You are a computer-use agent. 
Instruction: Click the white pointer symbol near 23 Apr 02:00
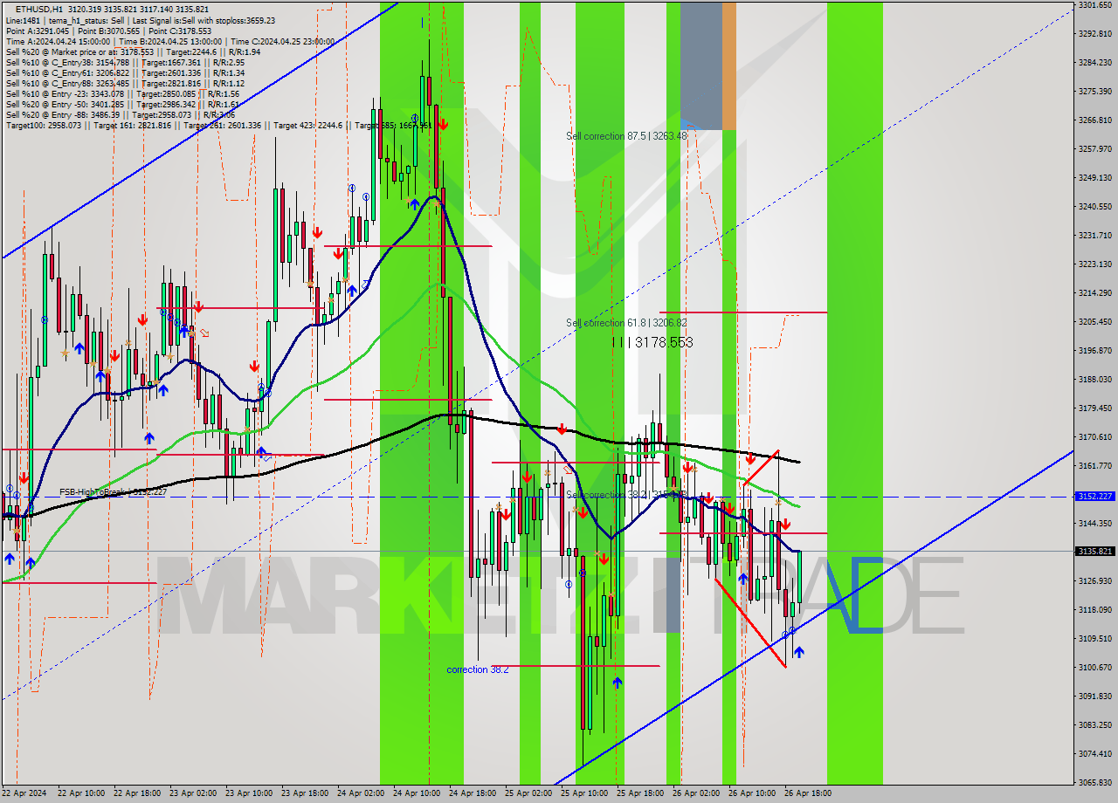[203, 332]
